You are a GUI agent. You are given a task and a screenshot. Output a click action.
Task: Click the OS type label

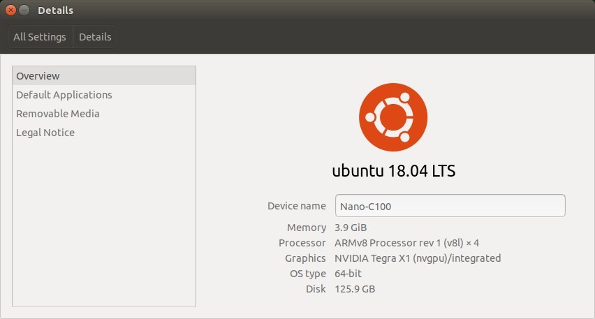click(308, 274)
